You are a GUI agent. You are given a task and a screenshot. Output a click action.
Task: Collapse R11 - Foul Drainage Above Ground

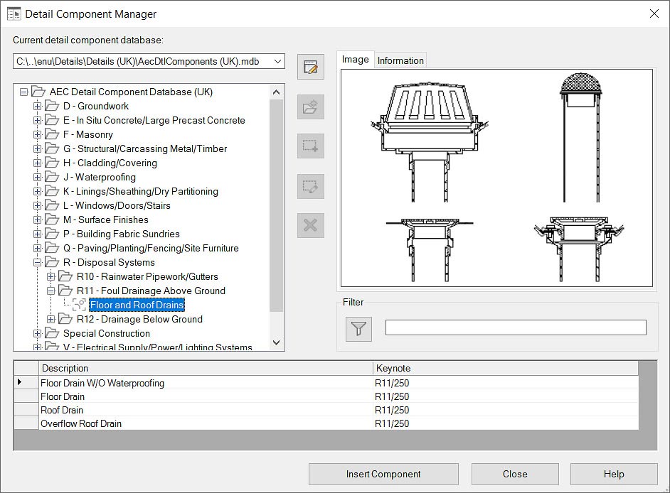[51, 291]
